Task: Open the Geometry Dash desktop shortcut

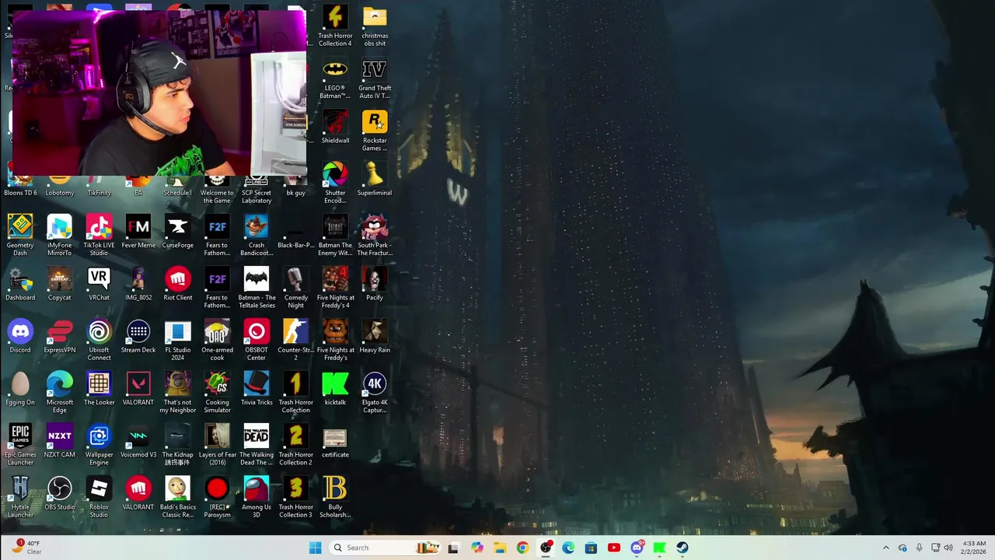Action: [20, 235]
